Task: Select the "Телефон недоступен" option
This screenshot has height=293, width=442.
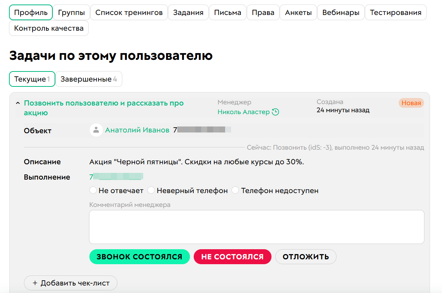Action: (235, 190)
